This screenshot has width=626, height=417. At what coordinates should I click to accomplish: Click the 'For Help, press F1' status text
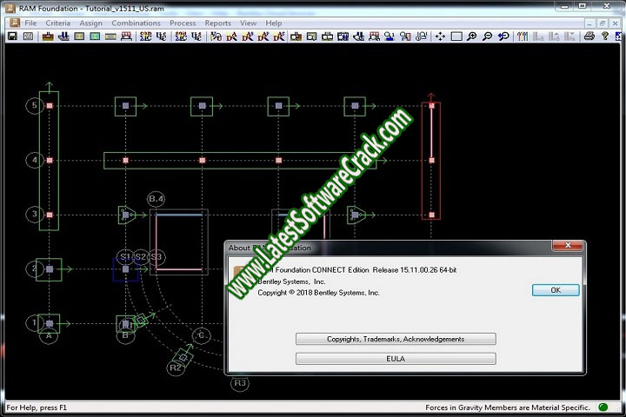(37, 407)
